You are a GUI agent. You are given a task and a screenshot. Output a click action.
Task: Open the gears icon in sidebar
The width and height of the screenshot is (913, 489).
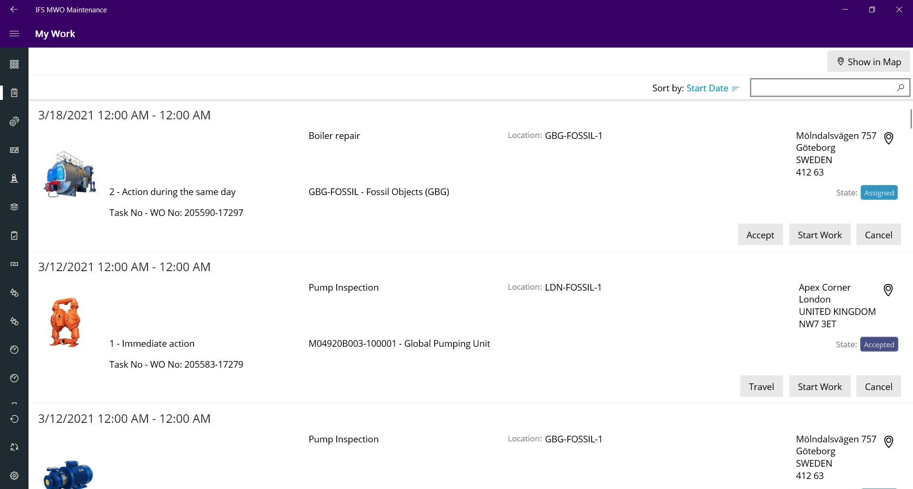14,121
